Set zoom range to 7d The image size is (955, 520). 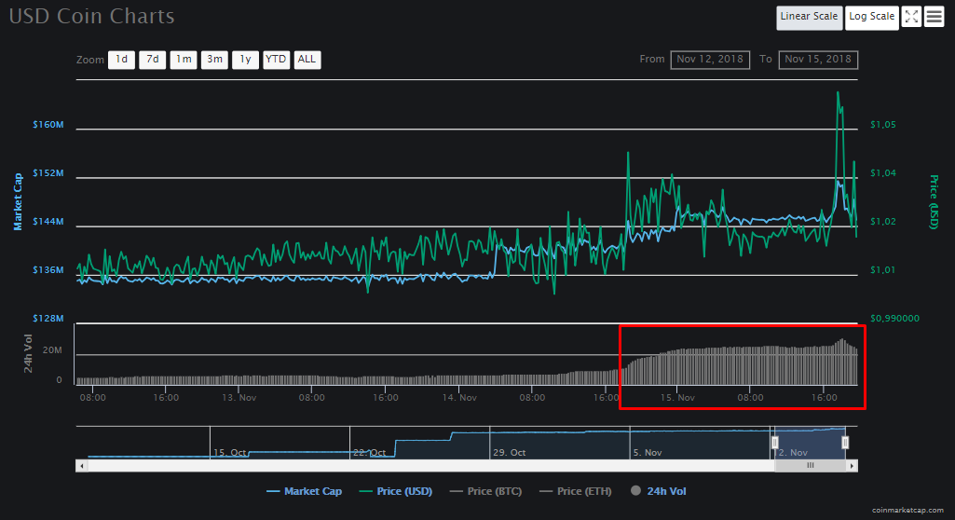[152, 60]
